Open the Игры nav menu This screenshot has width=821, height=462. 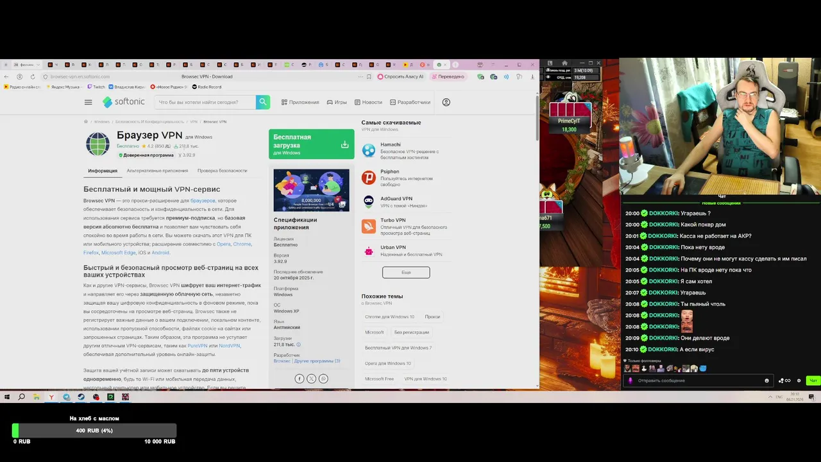337,102
